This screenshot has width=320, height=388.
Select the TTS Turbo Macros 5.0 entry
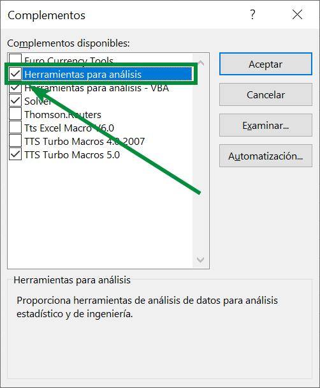point(72,155)
